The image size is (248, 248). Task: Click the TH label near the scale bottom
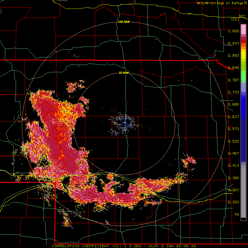point(237,215)
